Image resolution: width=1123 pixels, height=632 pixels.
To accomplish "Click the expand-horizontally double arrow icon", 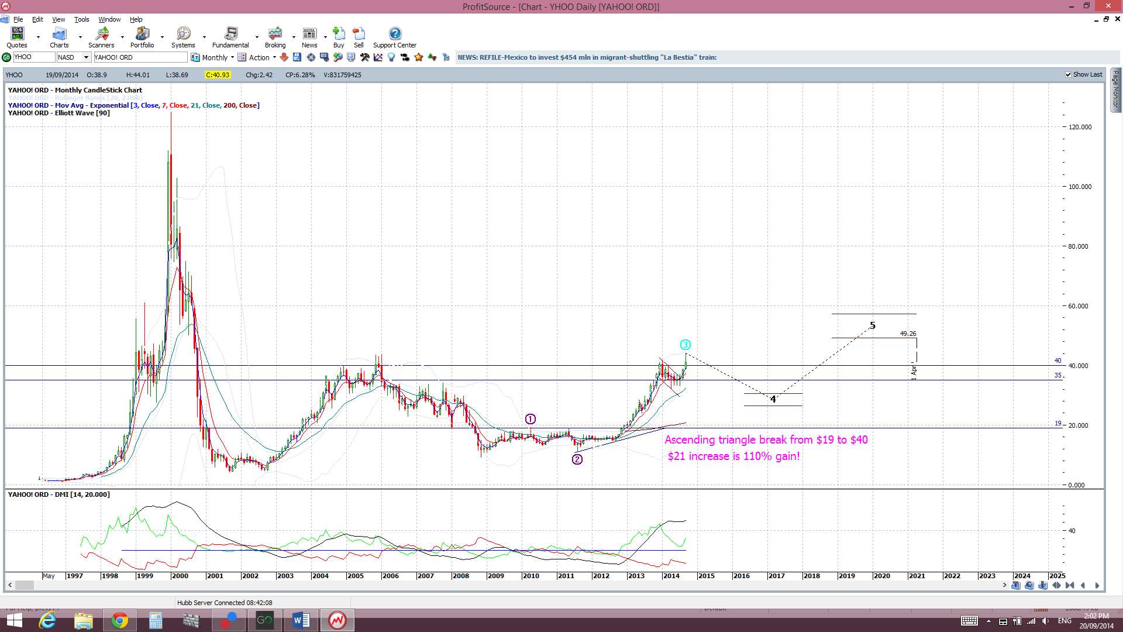I will [1056, 585].
